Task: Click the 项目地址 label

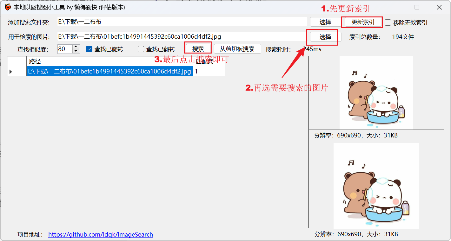Action: tap(30, 235)
